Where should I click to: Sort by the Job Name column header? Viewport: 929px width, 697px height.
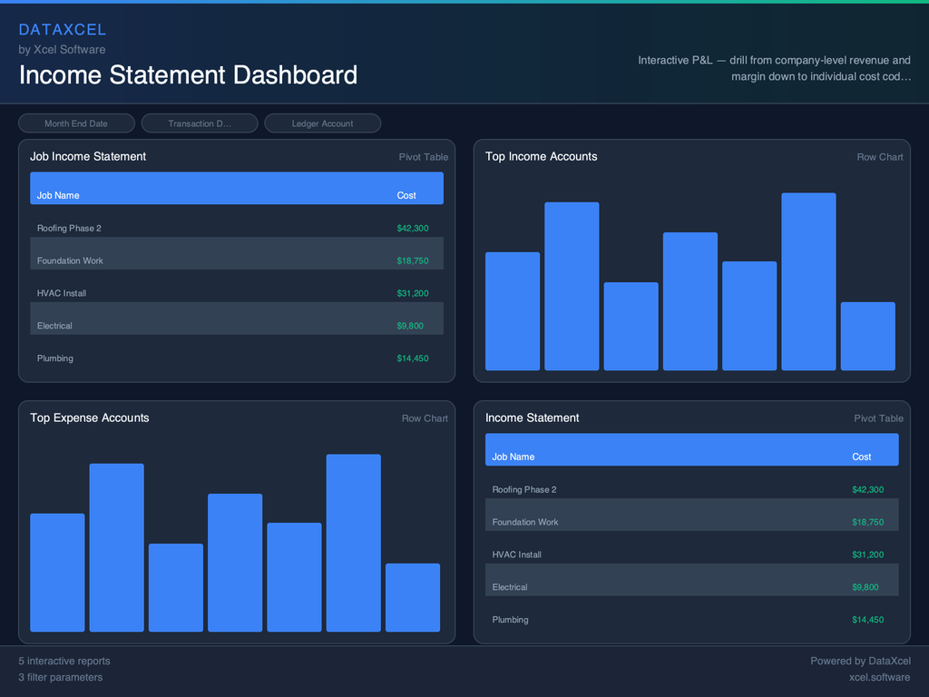[x=57, y=195]
